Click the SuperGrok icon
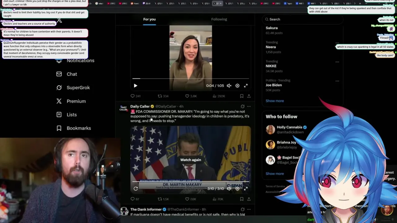Viewport: 397px width, 223px height. [x=59, y=88]
